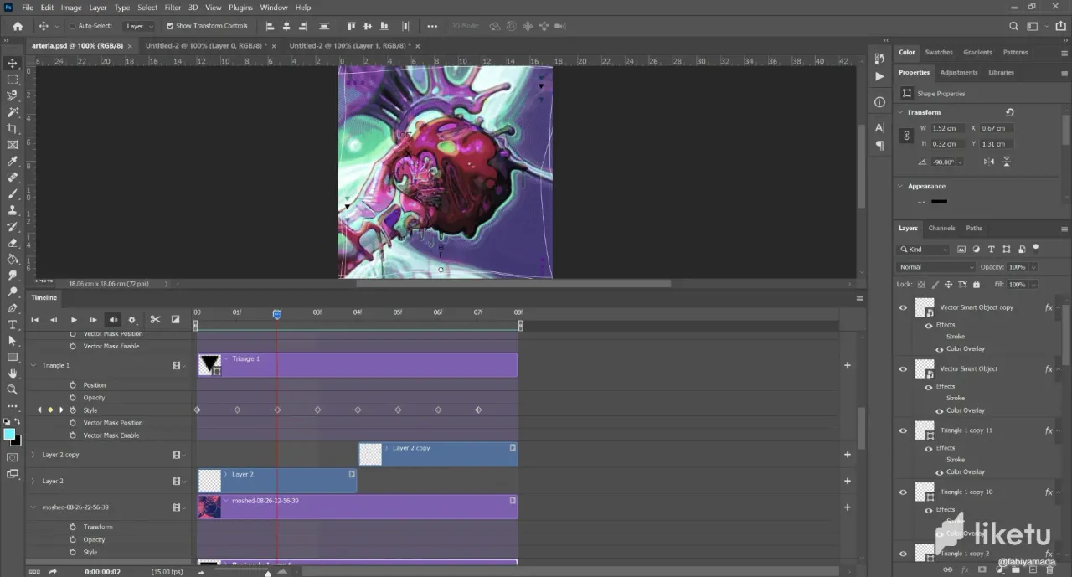Image resolution: width=1072 pixels, height=577 pixels.
Task: Link width and height chain icon
Action: tap(905, 136)
